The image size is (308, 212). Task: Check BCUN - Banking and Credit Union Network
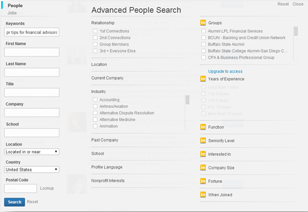(x=204, y=38)
